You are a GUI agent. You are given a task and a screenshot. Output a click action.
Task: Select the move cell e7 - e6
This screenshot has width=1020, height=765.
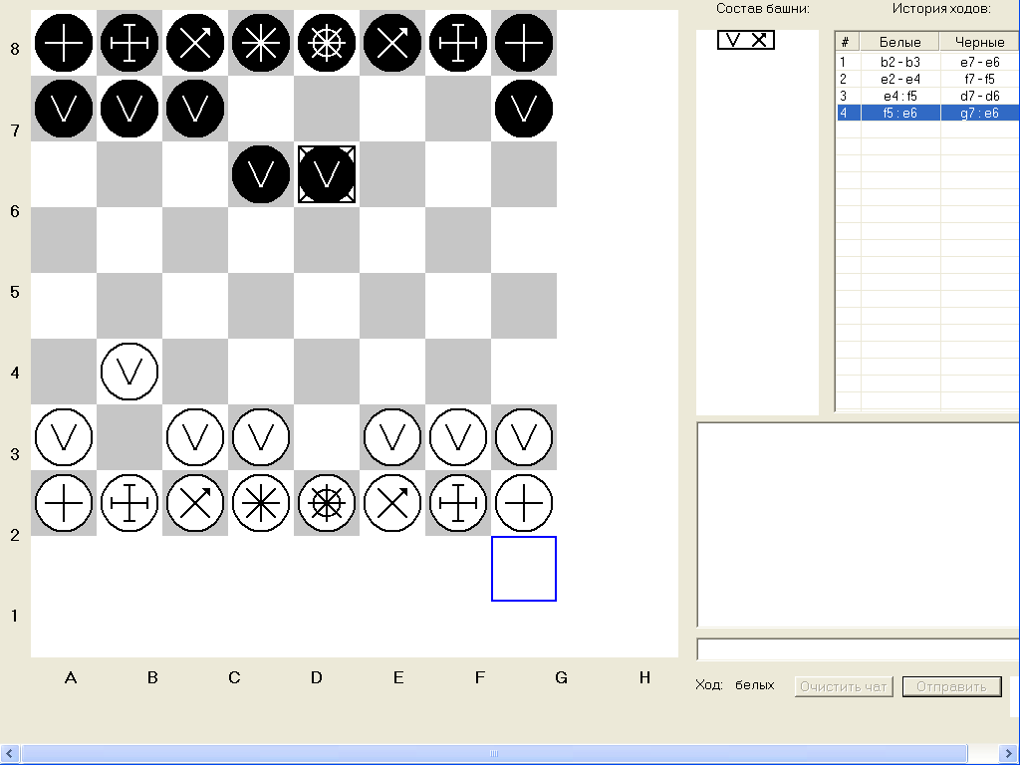(980, 63)
